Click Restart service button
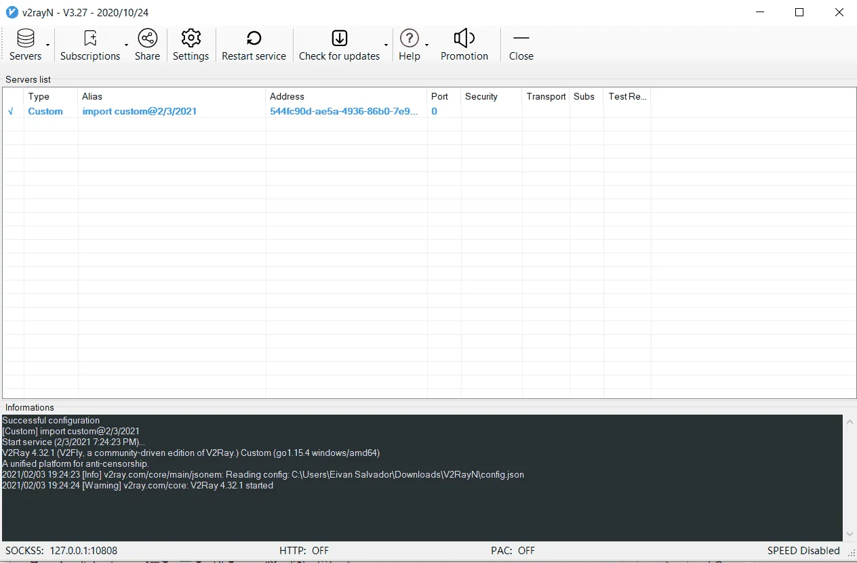857x563 pixels. tap(254, 45)
